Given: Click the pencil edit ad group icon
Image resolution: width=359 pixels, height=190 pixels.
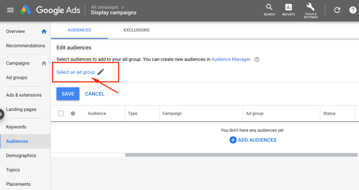Looking at the screenshot, I should pyautogui.click(x=101, y=72).
